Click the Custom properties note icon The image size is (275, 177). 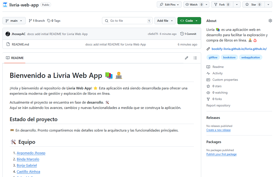pos(208,80)
